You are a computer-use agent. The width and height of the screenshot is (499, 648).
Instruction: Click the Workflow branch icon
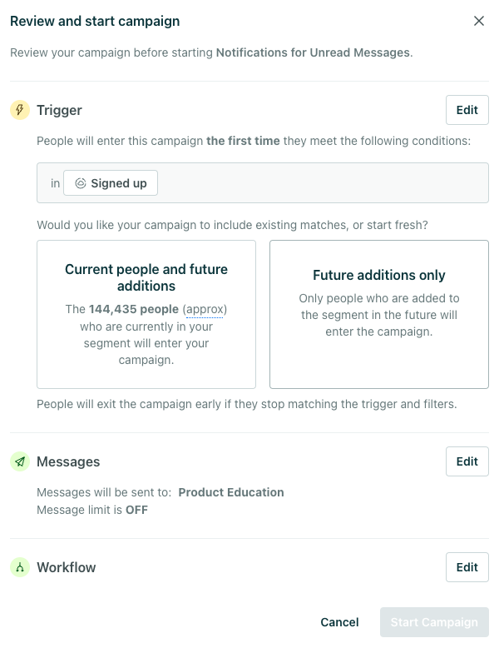pos(20,567)
